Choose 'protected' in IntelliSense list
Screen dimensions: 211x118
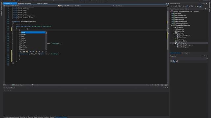pos(32,47)
